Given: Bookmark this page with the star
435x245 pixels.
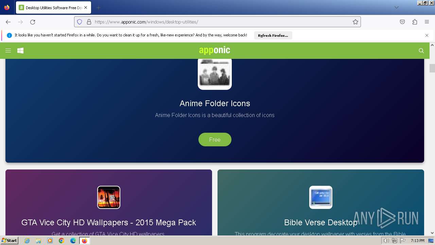Looking at the screenshot, I should tap(355, 22).
